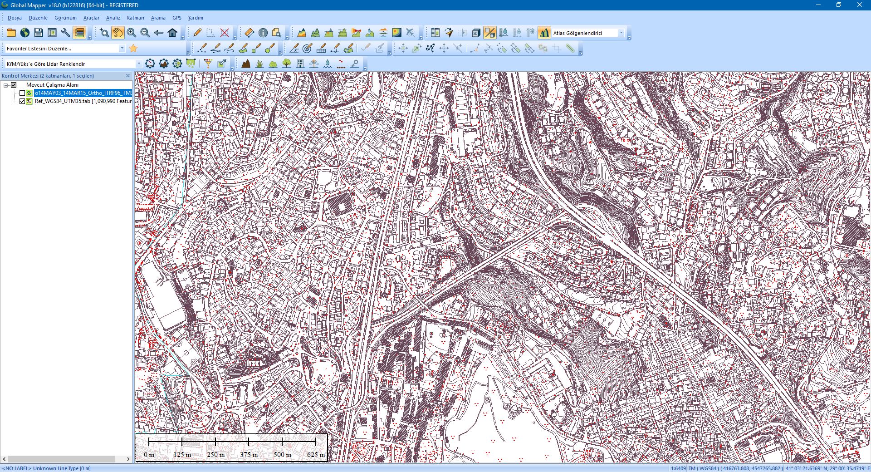Toggle the hill shading mountain icon

coord(544,33)
